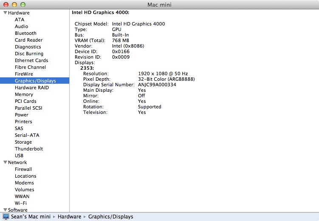Open Parallel SCSI entry

pos(28,108)
